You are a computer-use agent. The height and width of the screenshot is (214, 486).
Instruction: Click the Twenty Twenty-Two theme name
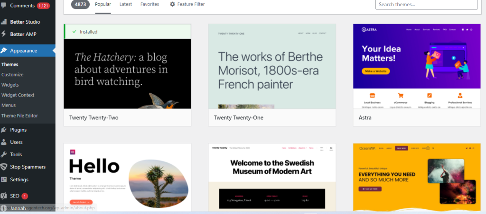point(93,118)
